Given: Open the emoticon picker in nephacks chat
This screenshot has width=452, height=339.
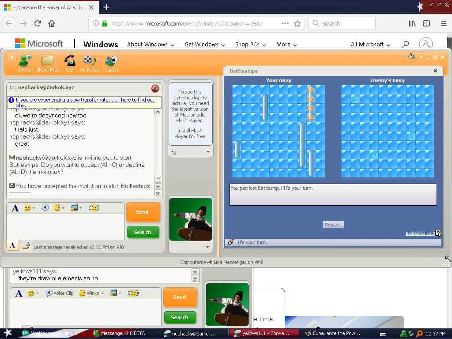Looking at the screenshot, I should click(x=28, y=208).
